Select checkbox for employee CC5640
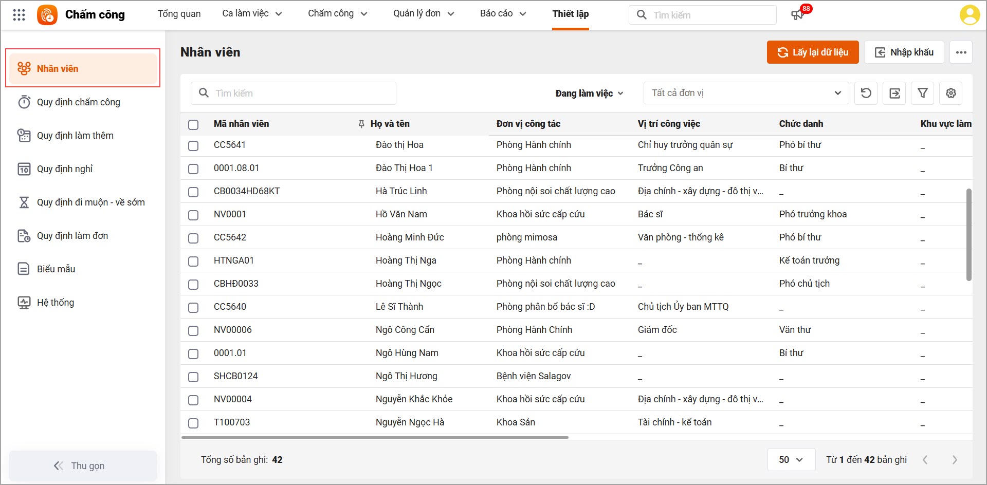Viewport: 987px width, 485px height. pyautogui.click(x=193, y=307)
